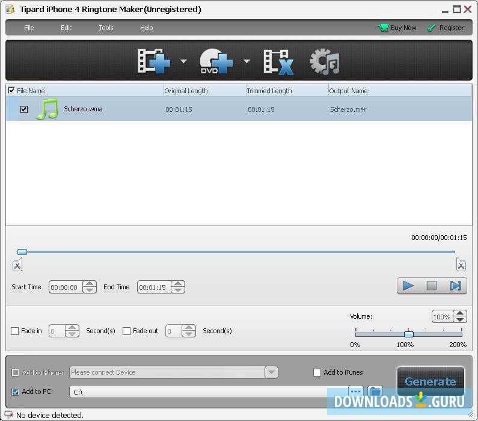The height and width of the screenshot is (421, 478).
Task: Increase Start Time with the up arrow
Action: pyautogui.click(x=90, y=284)
